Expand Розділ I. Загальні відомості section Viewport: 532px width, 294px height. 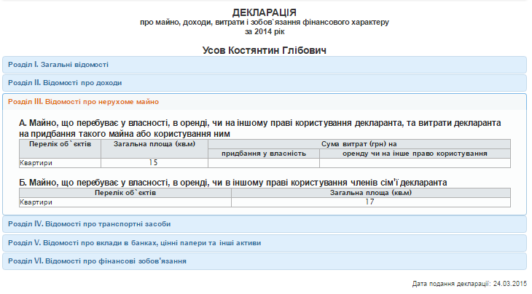coord(265,65)
